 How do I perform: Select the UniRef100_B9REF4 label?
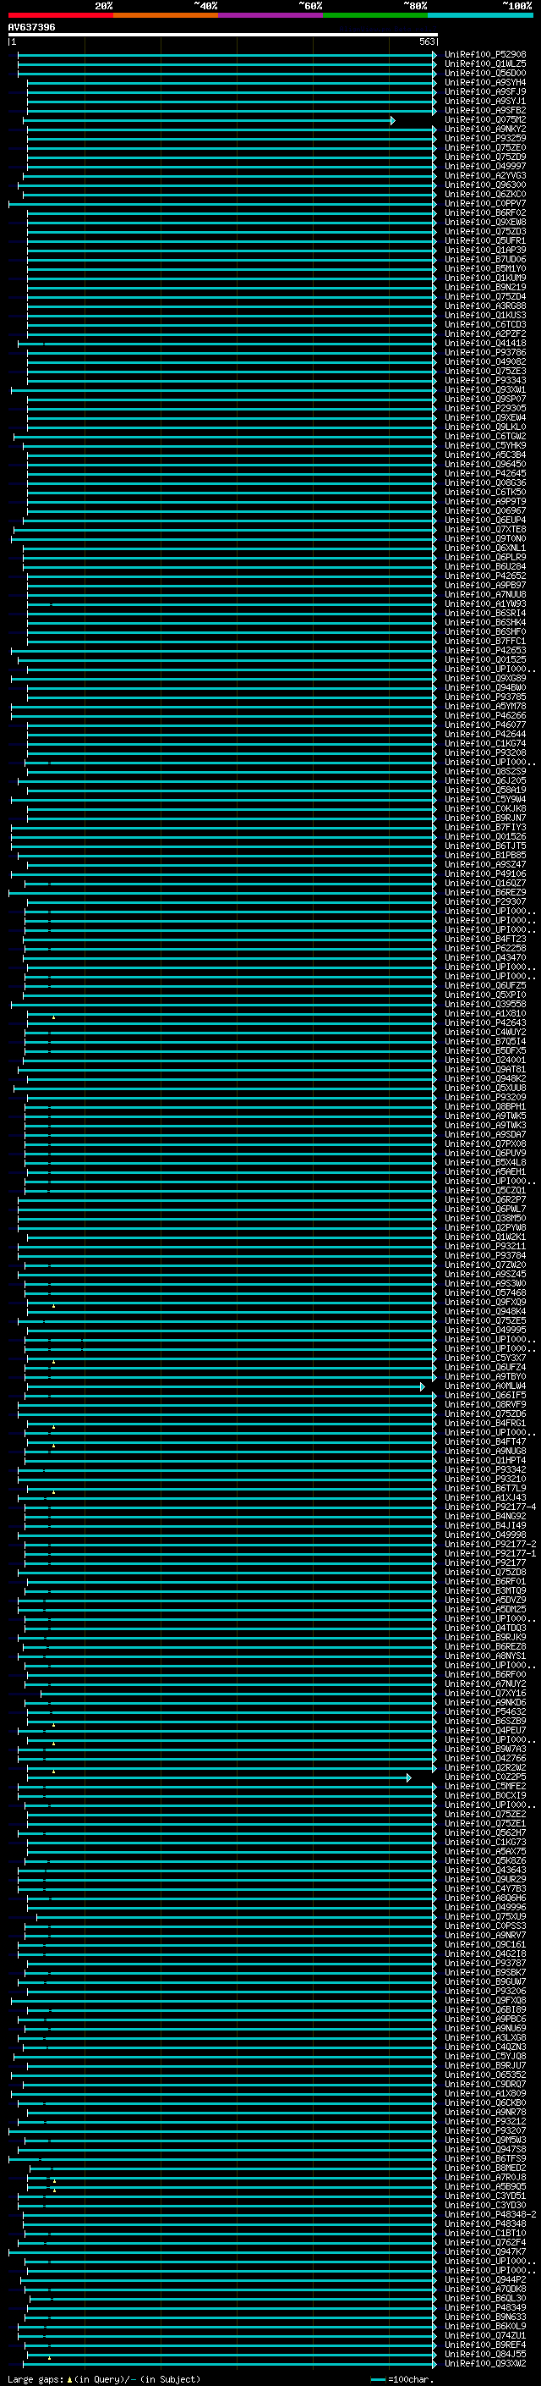pyautogui.click(x=484, y=2345)
